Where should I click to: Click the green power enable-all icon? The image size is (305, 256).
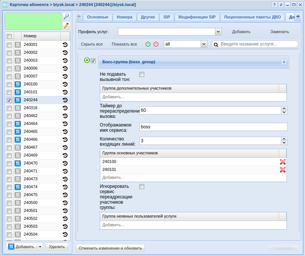point(148,44)
